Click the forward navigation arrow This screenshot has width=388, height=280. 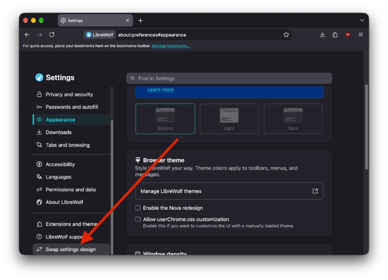coord(39,35)
